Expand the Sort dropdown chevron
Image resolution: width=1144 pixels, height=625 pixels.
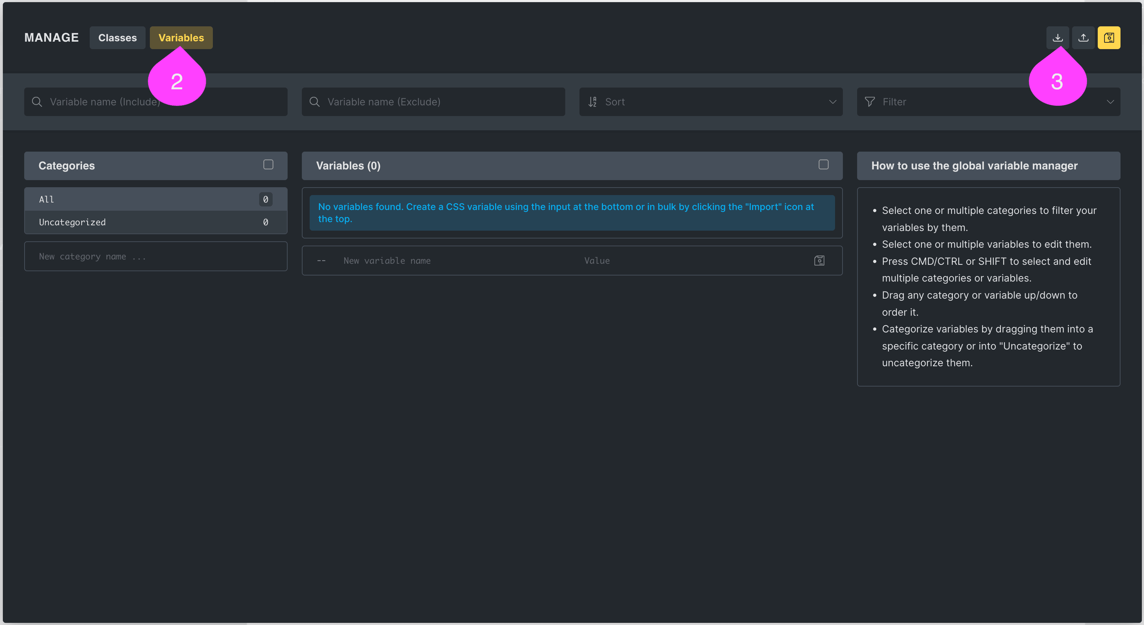[x=832, y=102]
